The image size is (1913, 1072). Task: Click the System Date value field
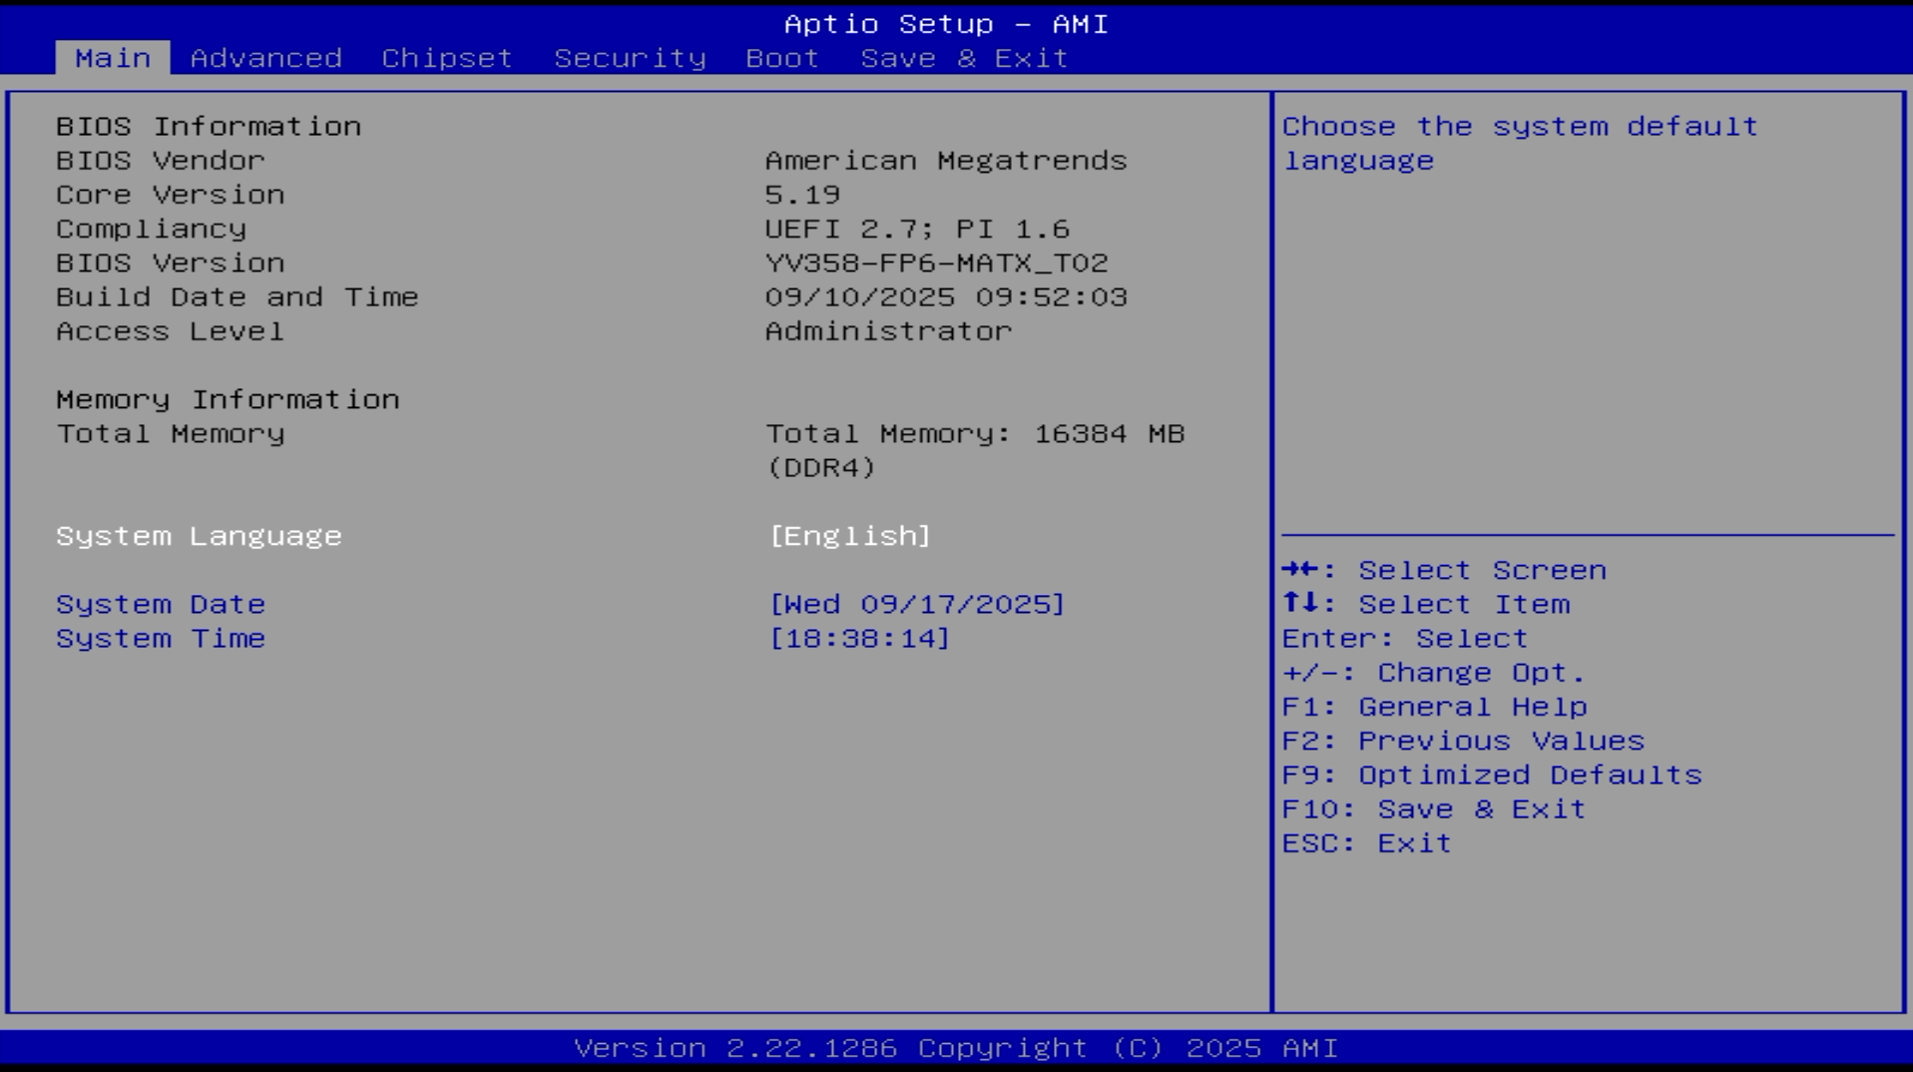(916, 605)
